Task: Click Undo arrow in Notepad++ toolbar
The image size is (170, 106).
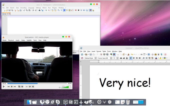Action: [x=33, y=10]
